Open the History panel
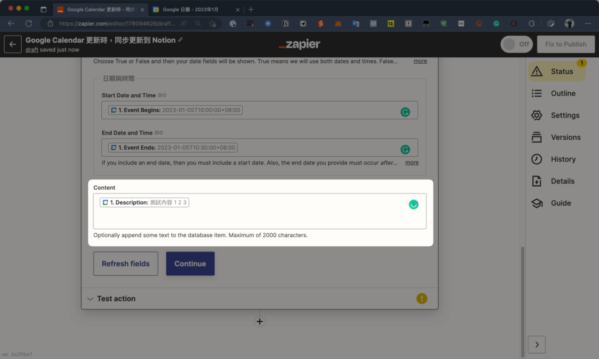Image resolution: width=599 pixels, height=359 pixels. pos(557,159)
